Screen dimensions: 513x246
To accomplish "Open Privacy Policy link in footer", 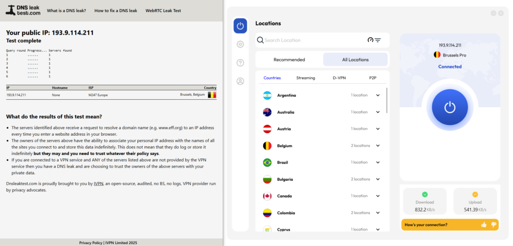I will pyautogui.click(x=91, y=242).
